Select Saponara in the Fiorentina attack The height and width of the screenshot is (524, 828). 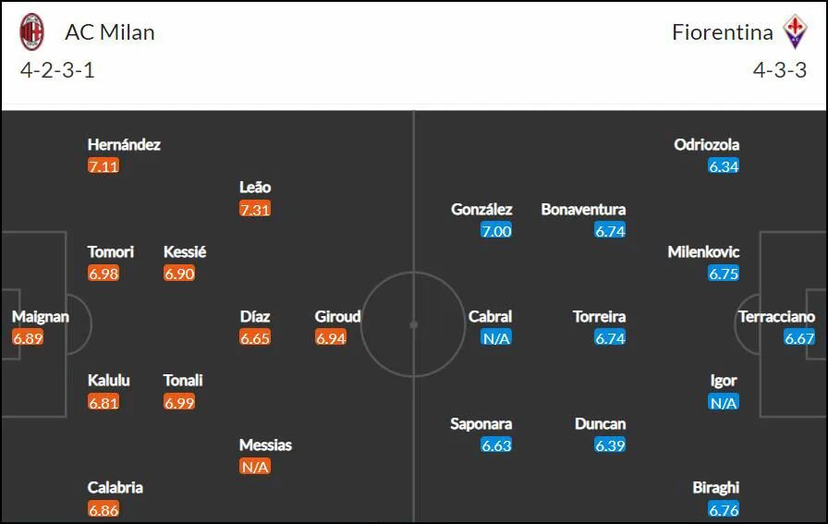(x=481, y=423)
